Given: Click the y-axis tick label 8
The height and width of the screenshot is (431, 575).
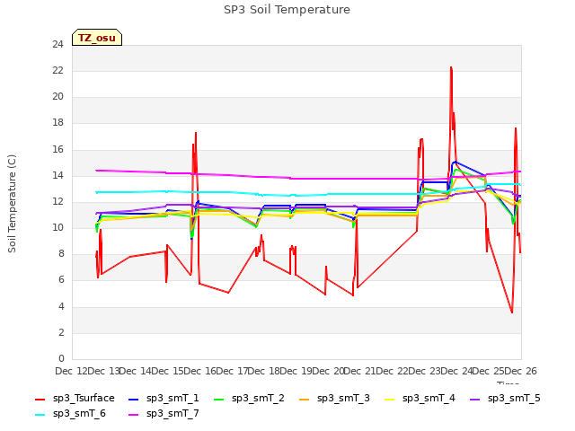Looking at the screenshot, I should pyautogui.click(x=61, y=254).
